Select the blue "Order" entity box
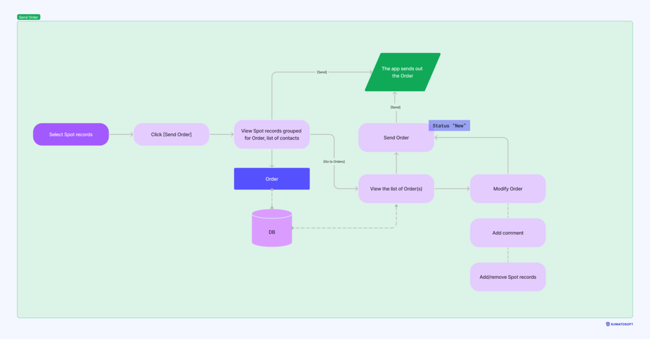Viewport: 650px width, 339px height. click(271, 179)
